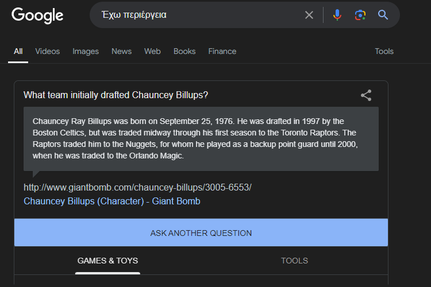Screen dimensions: 431x287
Task: Open Google Lens image search icon
Action: point(360,15)
